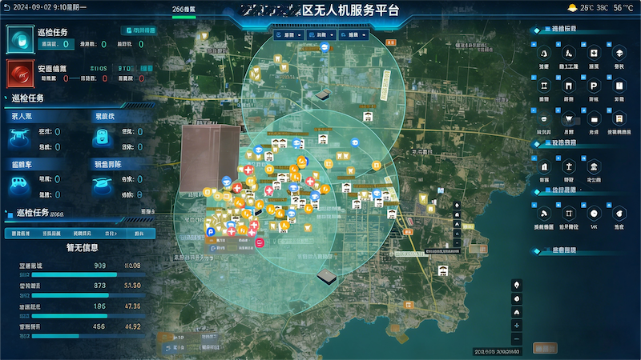
Task: Open the leftmost dropdown above the map
Action: [x=288, y=35]
